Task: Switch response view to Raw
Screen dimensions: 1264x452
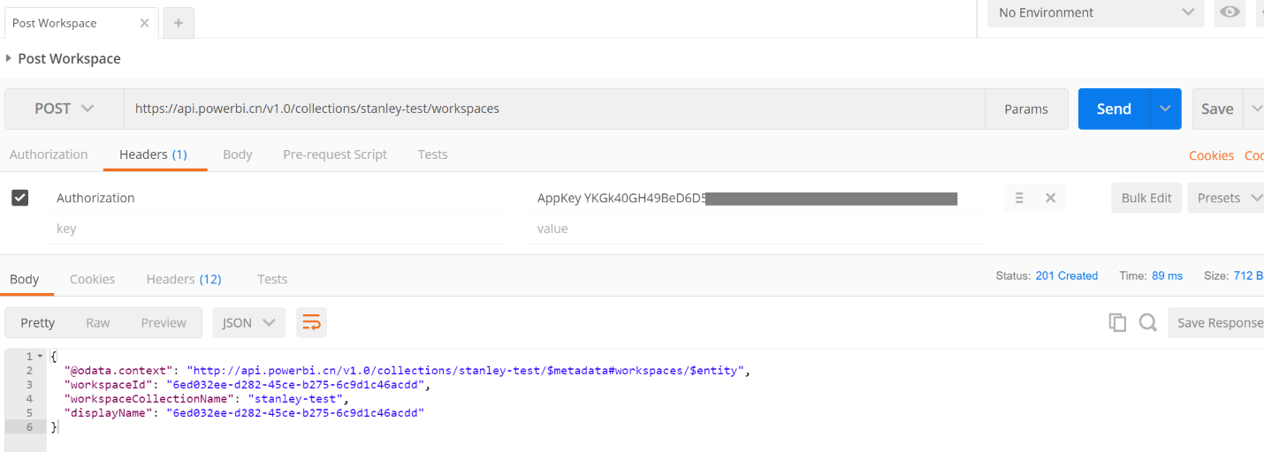Action: (x=97, y=323)
